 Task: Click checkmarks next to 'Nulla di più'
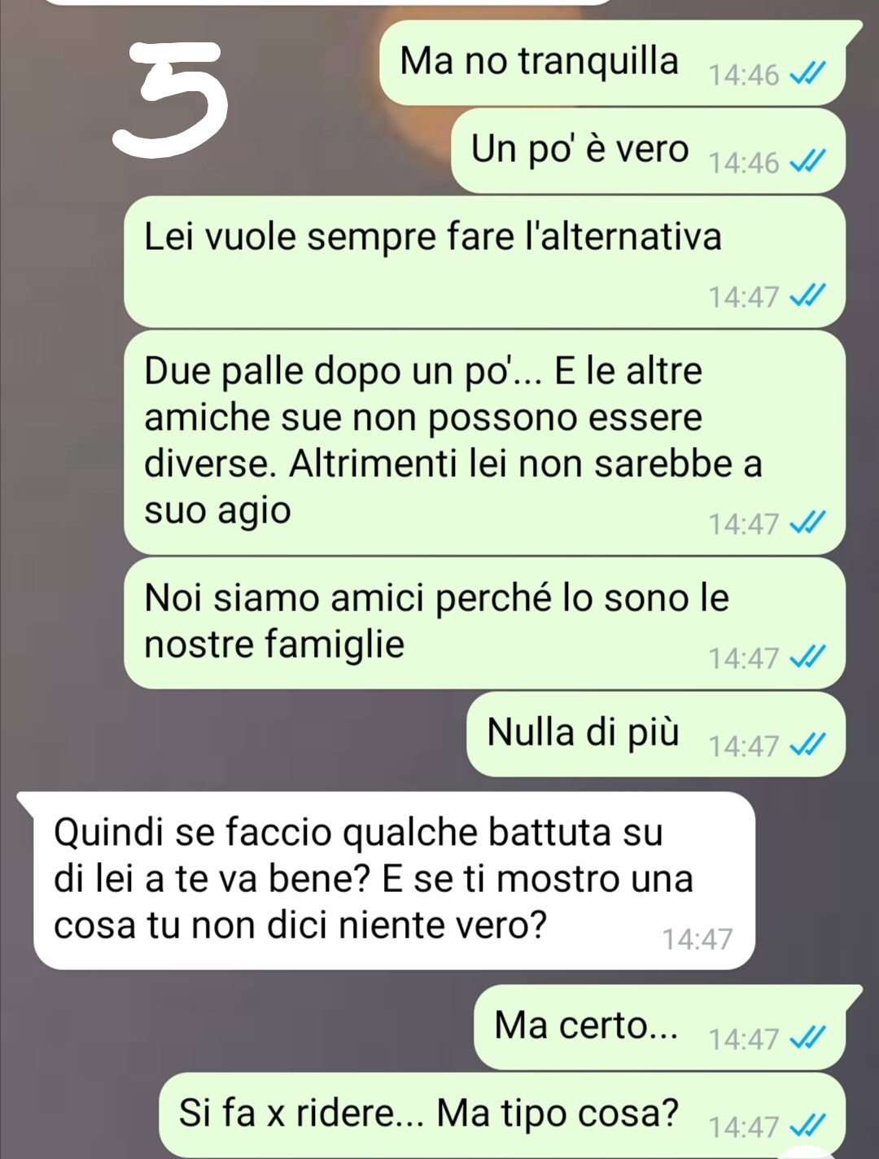point(808,746)
